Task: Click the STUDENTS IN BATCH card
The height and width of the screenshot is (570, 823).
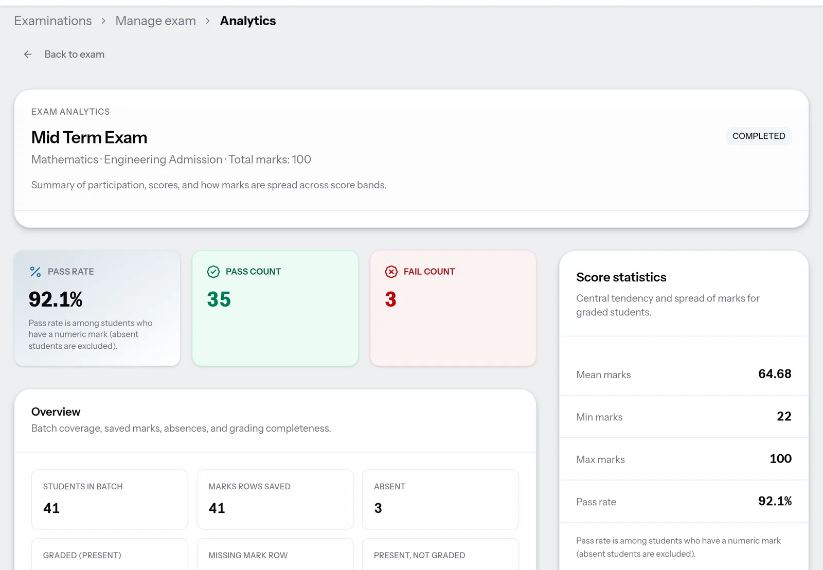Action: [110, 499]
